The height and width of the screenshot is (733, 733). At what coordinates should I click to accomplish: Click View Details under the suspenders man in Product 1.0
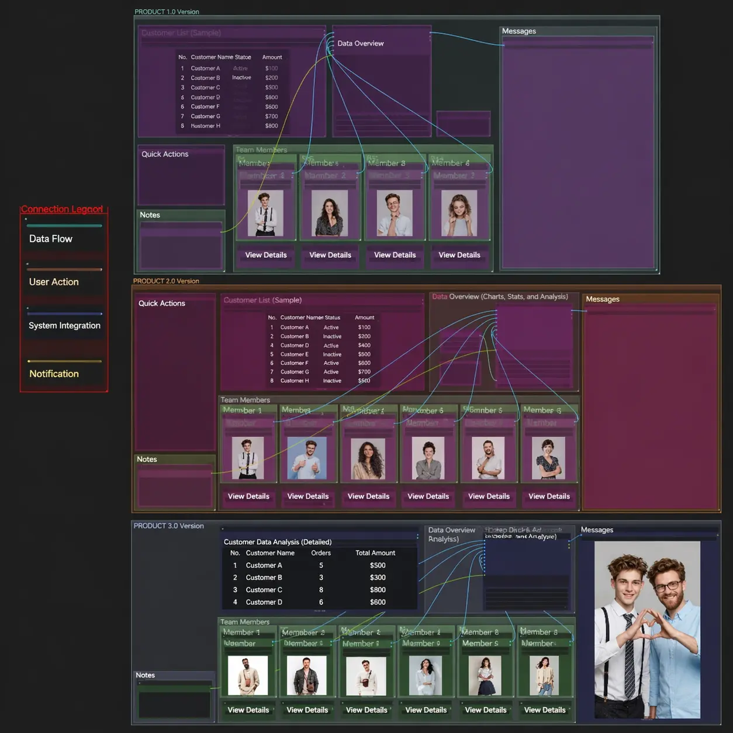(266, 255)
